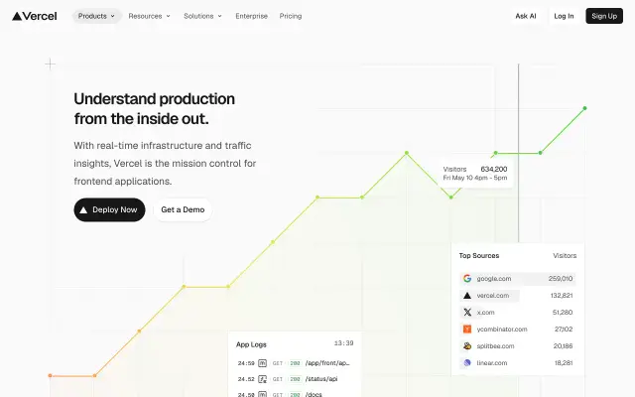635x397 pixels.
Task: Click the Deploy Now button
Action: (109, 209)
